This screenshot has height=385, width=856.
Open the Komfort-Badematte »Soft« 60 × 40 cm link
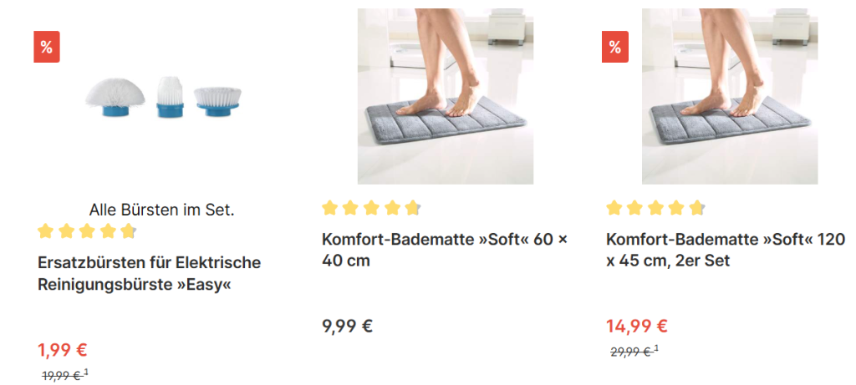click(x=445, y=250)
